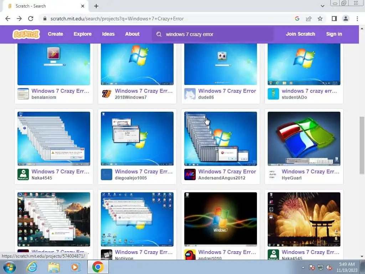Open Naka4545's stacked error dialogs thumbnail
Viewport: 365px width, 274px height.
click(54, 139)
